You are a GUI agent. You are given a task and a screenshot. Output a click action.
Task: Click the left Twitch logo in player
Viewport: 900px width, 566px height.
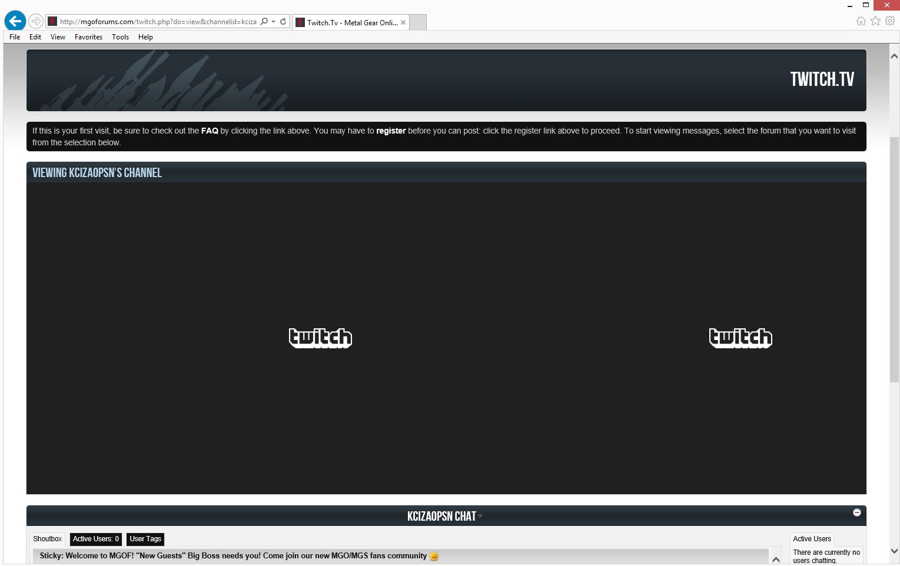(x=320, y=338)
